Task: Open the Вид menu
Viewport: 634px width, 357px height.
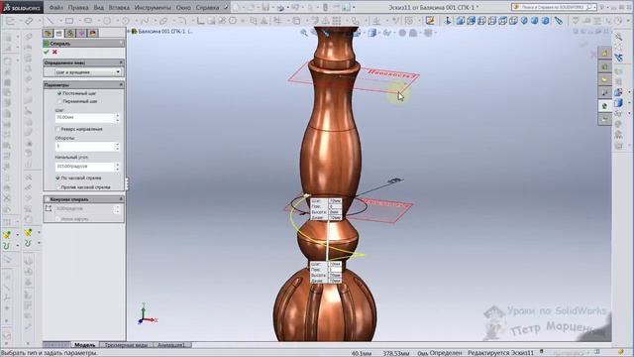Action: tap(99, 8)
